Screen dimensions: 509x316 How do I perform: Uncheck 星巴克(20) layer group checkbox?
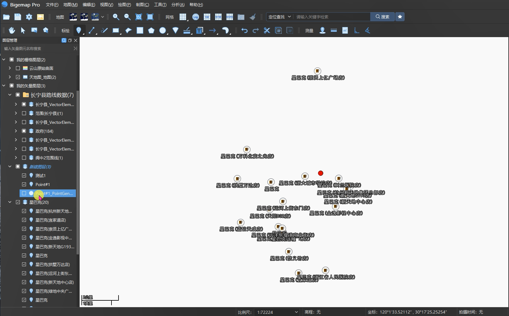pyautogui.click(x=18, y=202)
